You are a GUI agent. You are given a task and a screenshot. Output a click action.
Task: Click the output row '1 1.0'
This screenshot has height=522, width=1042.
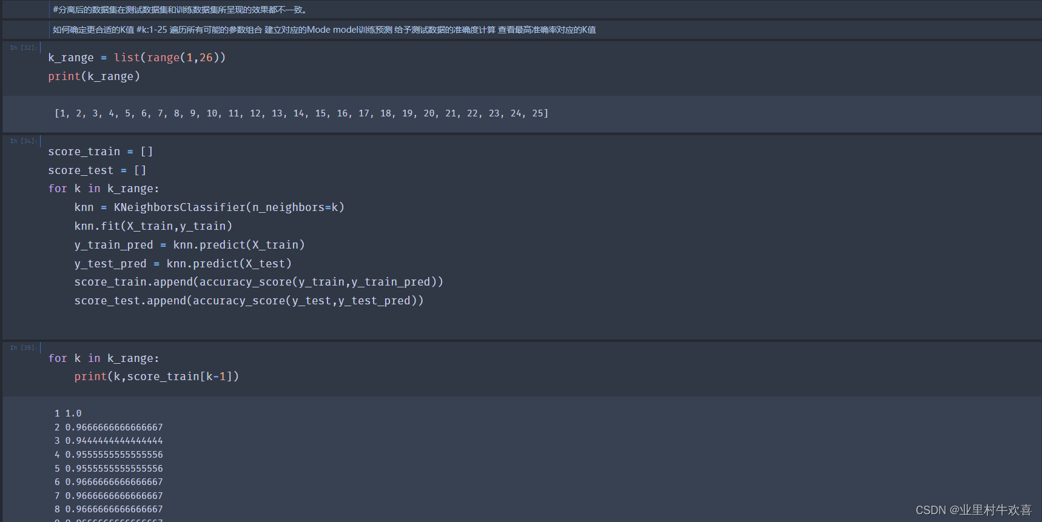coord(68,413)
